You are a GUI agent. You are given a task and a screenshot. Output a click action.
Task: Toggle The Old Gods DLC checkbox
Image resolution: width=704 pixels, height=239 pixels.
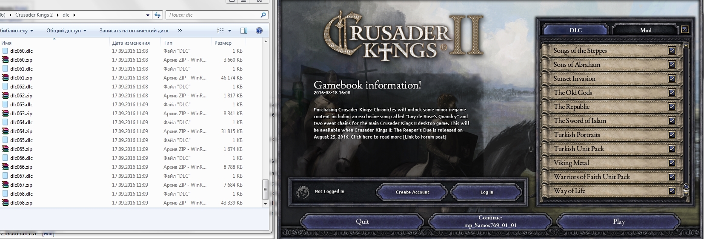pyautogui.click(x=672, y=93)
